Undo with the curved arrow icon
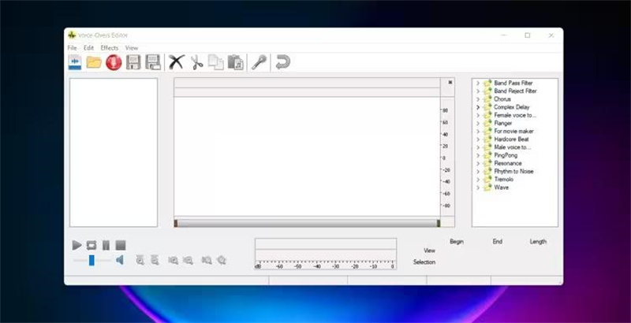The image size is (631, 323). [x=283, y=62]
